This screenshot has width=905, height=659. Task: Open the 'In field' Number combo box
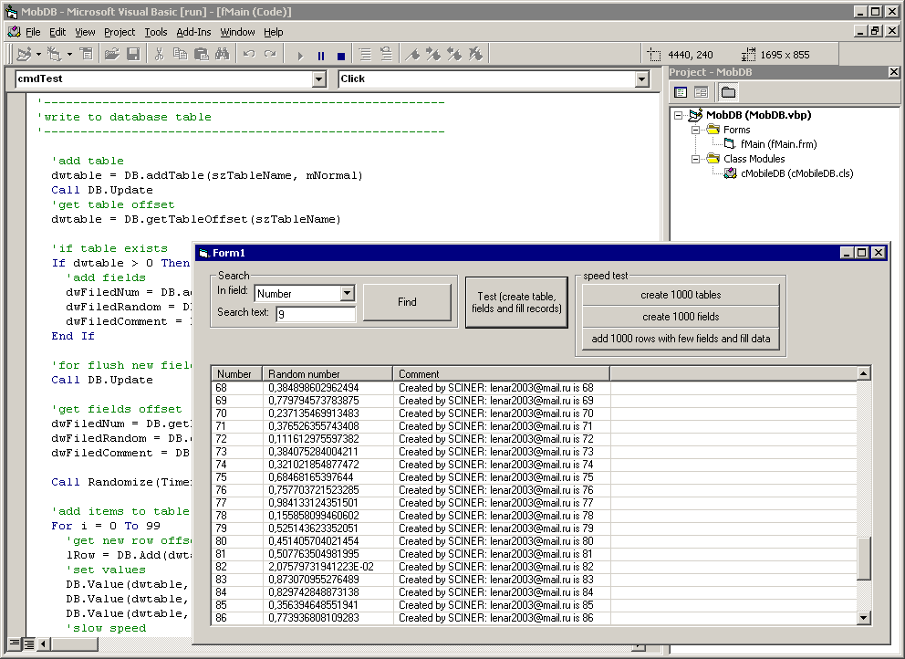(347, 294)
